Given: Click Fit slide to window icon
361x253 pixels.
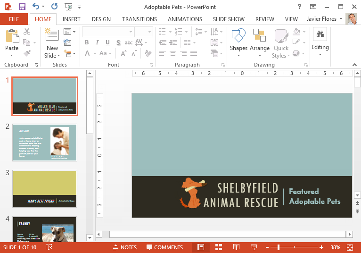Looking at the screenshot, I should point(350,247).
